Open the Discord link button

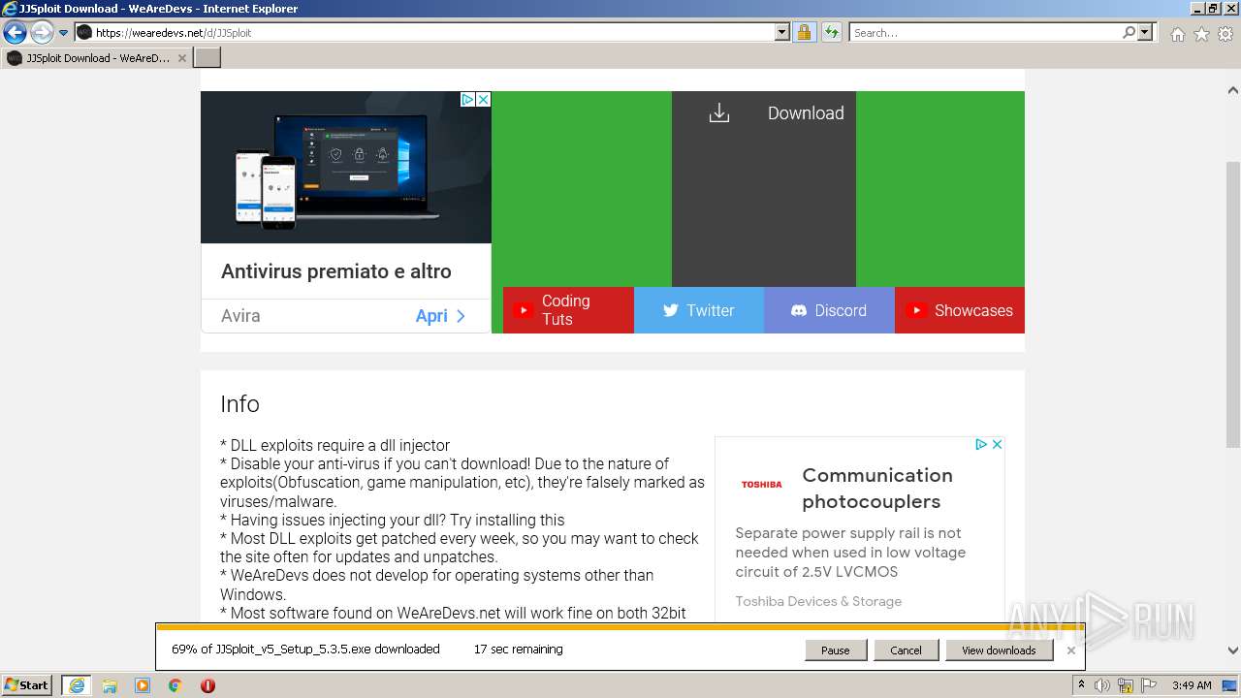(x=829, y=310)
